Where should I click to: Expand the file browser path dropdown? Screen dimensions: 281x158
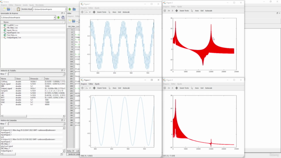(x=54, y=18)
